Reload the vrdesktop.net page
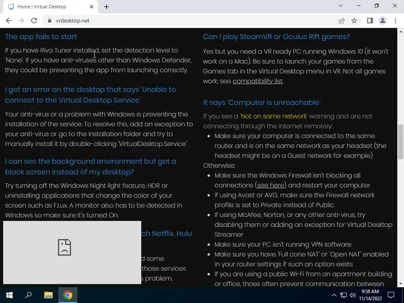This screenshot has width=404, height=303. point(34,21)
